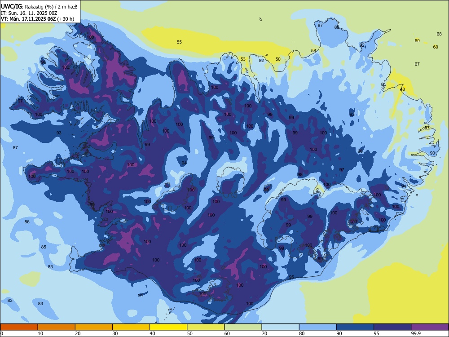The height and width of the screenshot is (337, 449).
Task: Click the legend scale label '70'
Action: click(x=264, y=333)
